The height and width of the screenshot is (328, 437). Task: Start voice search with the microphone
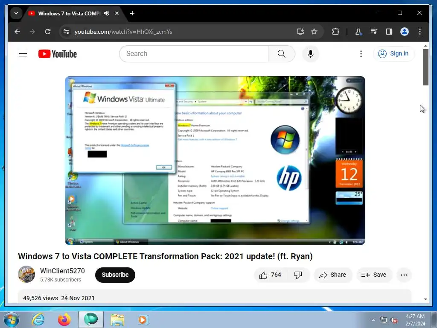tap(311, 53)
